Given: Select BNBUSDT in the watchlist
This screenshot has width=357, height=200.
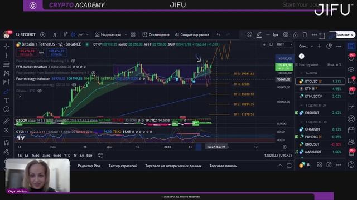Looking at the screenshot, I should (320, 144).
